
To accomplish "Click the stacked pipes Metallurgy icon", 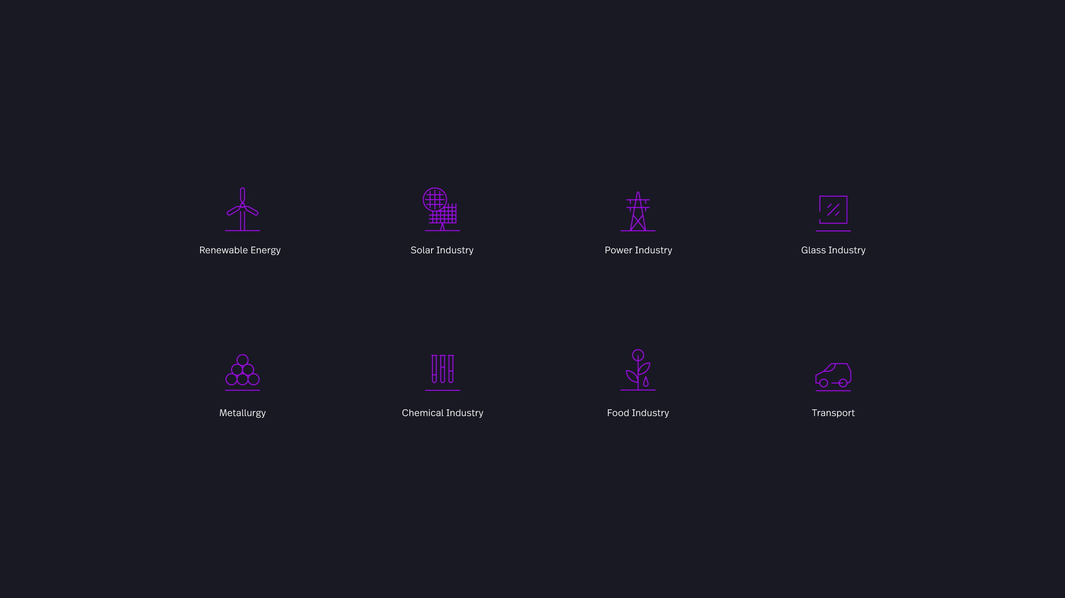I will click(242, 372).
